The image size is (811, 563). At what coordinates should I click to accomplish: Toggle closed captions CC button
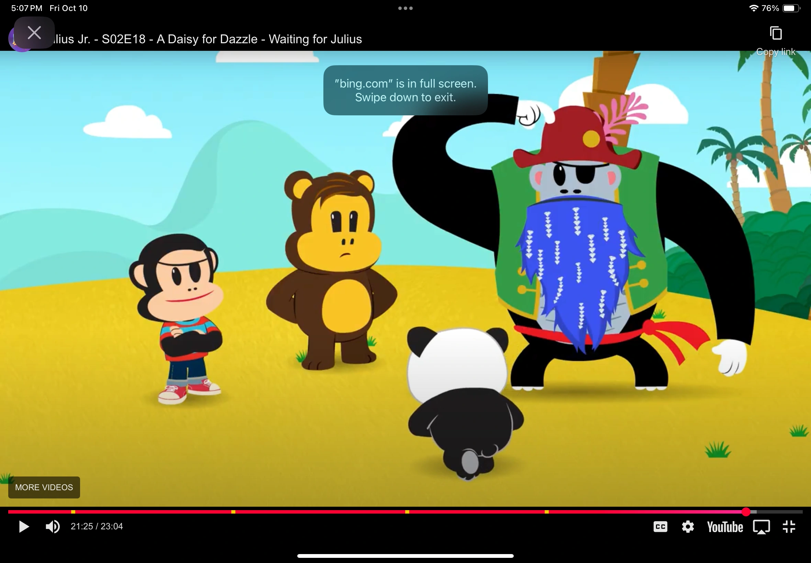[x=660, y=527]
